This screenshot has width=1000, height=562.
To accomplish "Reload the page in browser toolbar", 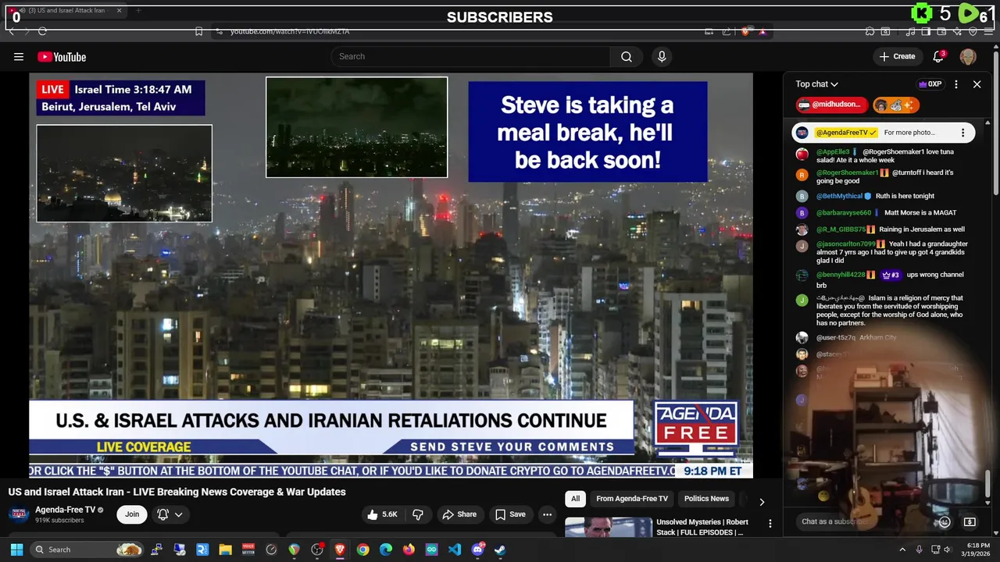I will click(42, 31).
